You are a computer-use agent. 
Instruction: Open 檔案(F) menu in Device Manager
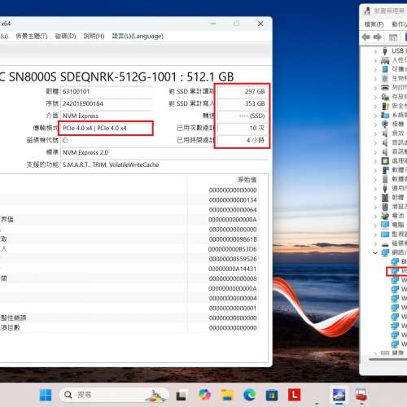tap(374, 24)
